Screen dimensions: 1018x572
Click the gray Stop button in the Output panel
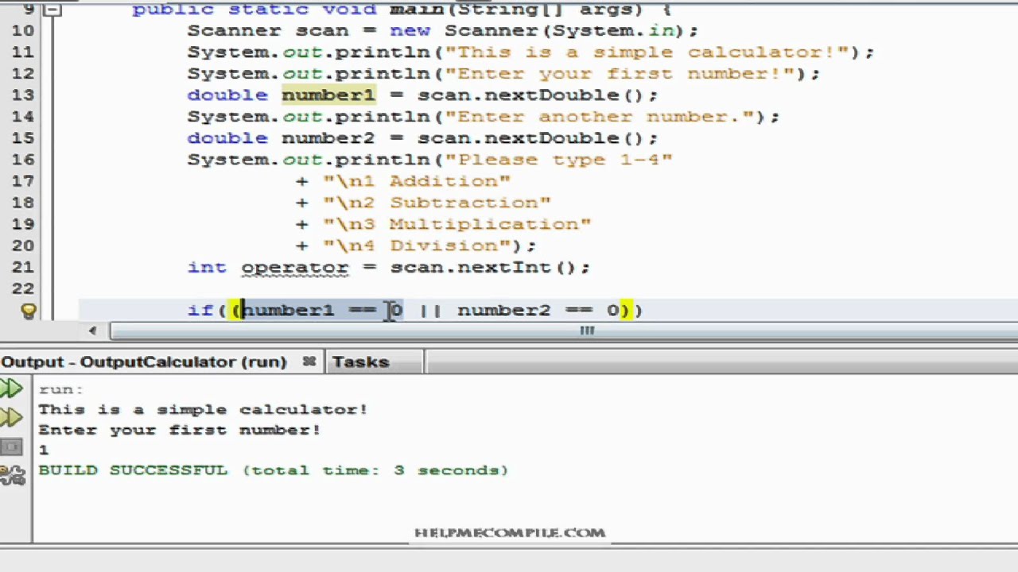point(11,447)
